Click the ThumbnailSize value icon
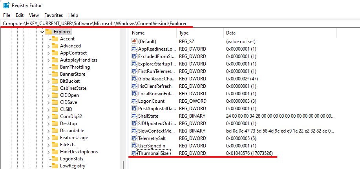The height and width of the screenshot is (169, 360). click(x=134, y=153)
